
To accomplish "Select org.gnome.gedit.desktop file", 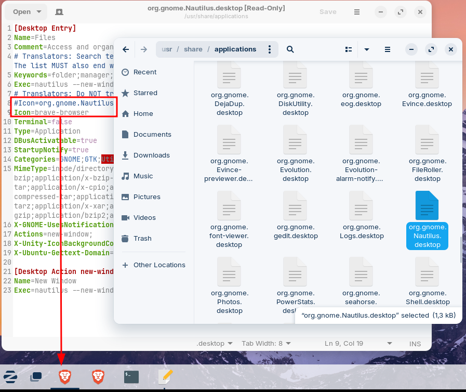I will 296,216.
